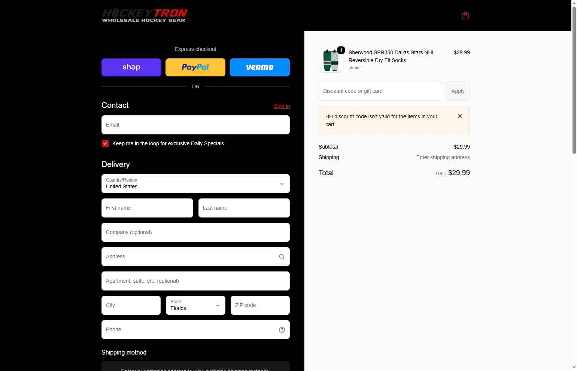Open the Sign in link
The image size is (577, 371).
coord(282,106)
